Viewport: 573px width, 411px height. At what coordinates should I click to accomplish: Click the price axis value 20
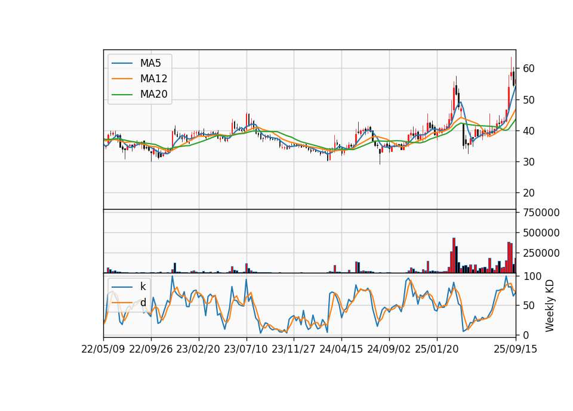tap(528, 192)
